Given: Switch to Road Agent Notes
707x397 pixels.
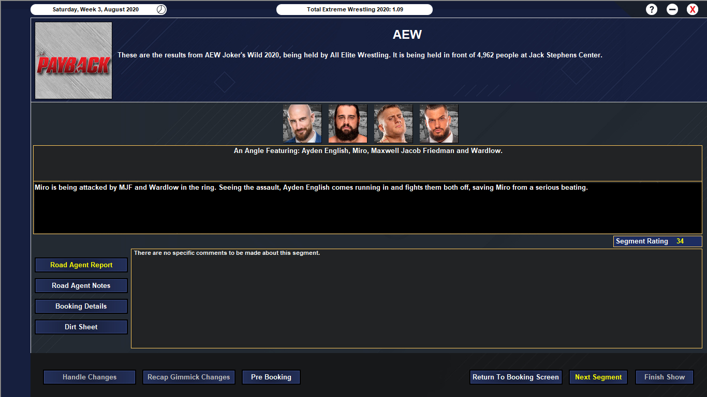Looking at the screenshot, I should 81,285.
